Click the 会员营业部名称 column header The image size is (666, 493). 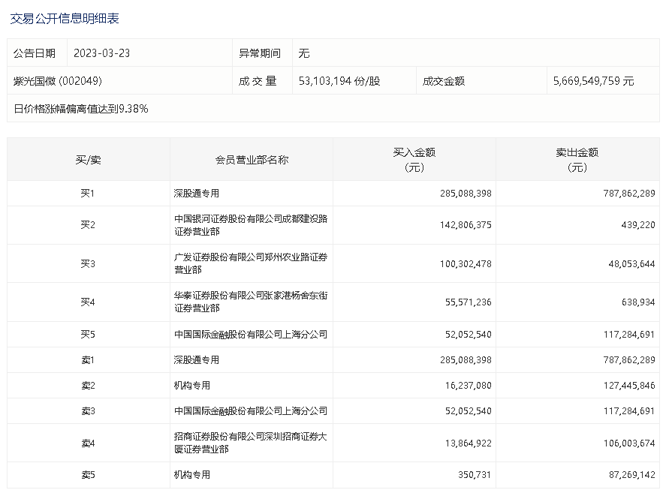252,160
